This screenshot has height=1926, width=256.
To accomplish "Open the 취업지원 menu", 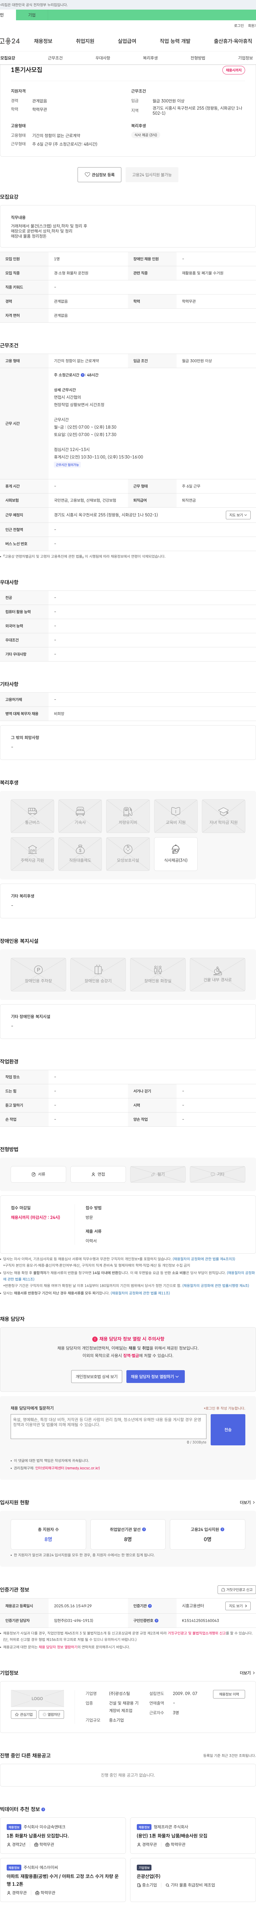I will click(x=85, y=41).
